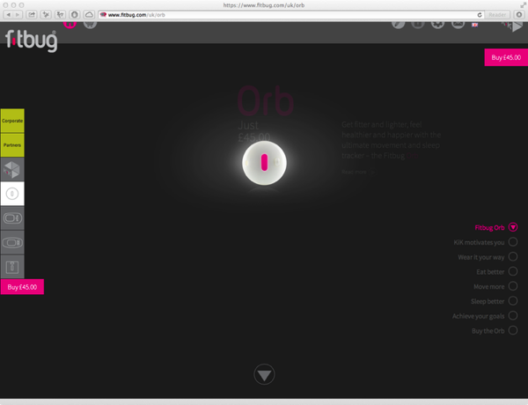Click the top-right 'Buy £45.00' button
Image resolution: width=528 pixels, height=405 pixels.
pyautogui.click(x=506, y=57)
